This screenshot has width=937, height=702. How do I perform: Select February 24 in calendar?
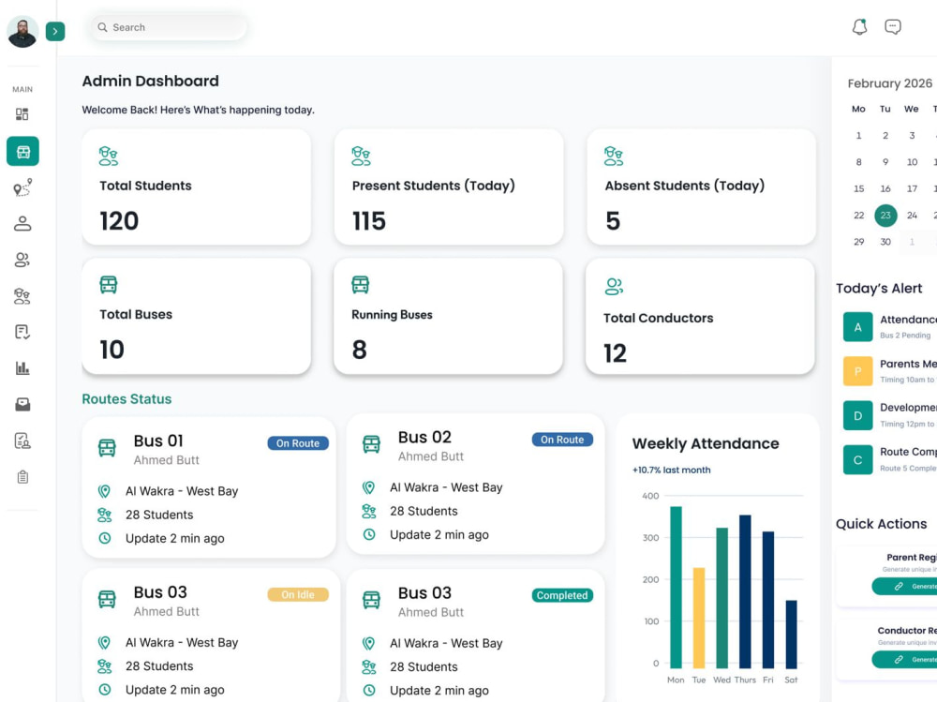pos(912,216)
